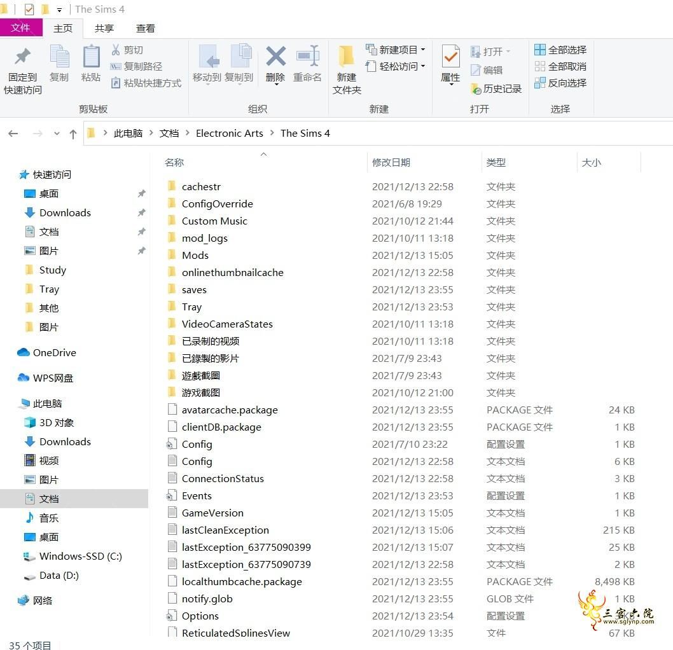
Task: Click Paste shortcut (粘贴快捷方式)
Action: (146, 83)
